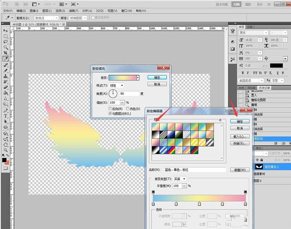Select the Lasso tool
This screenshot has height=229, width=291.
click(6, 42)
